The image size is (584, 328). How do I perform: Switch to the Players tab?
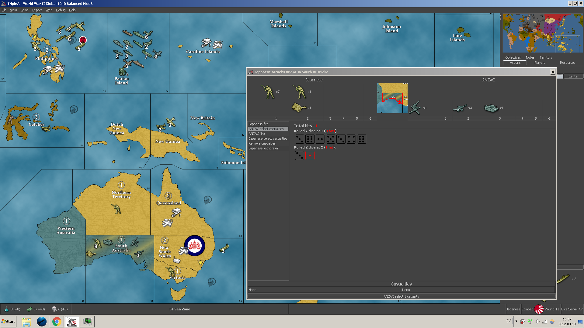tap(540, 63)
